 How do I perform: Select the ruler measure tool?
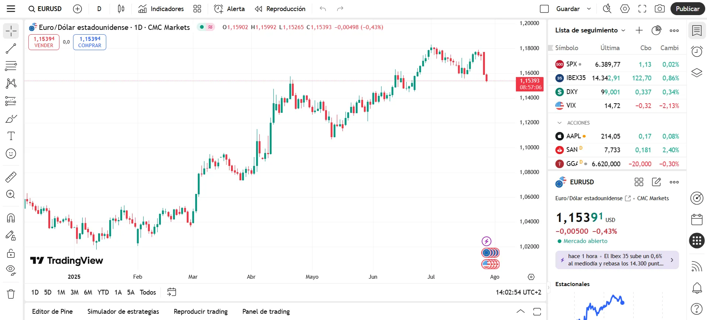click(x=11, y=177)
